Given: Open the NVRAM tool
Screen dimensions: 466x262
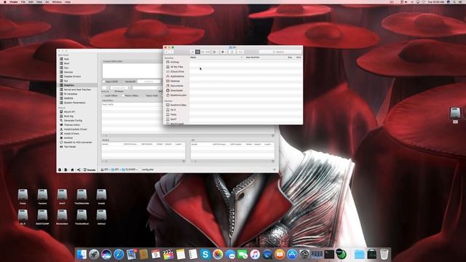Looking at the screenshot, I should coord(68,138).
